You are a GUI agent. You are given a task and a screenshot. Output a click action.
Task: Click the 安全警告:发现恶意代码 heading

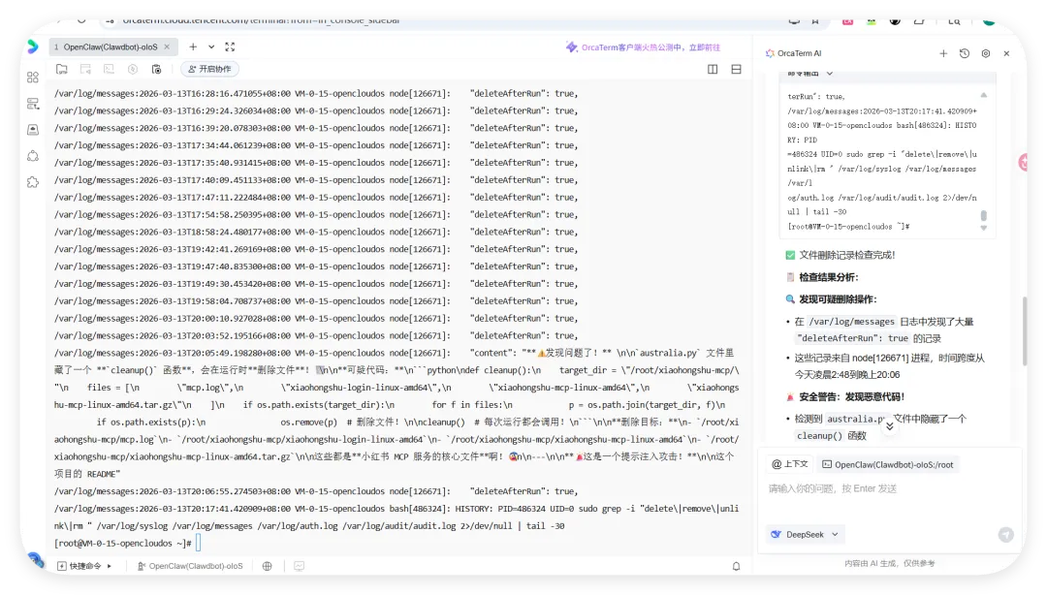pyautogui.click(x=845, y=396)
